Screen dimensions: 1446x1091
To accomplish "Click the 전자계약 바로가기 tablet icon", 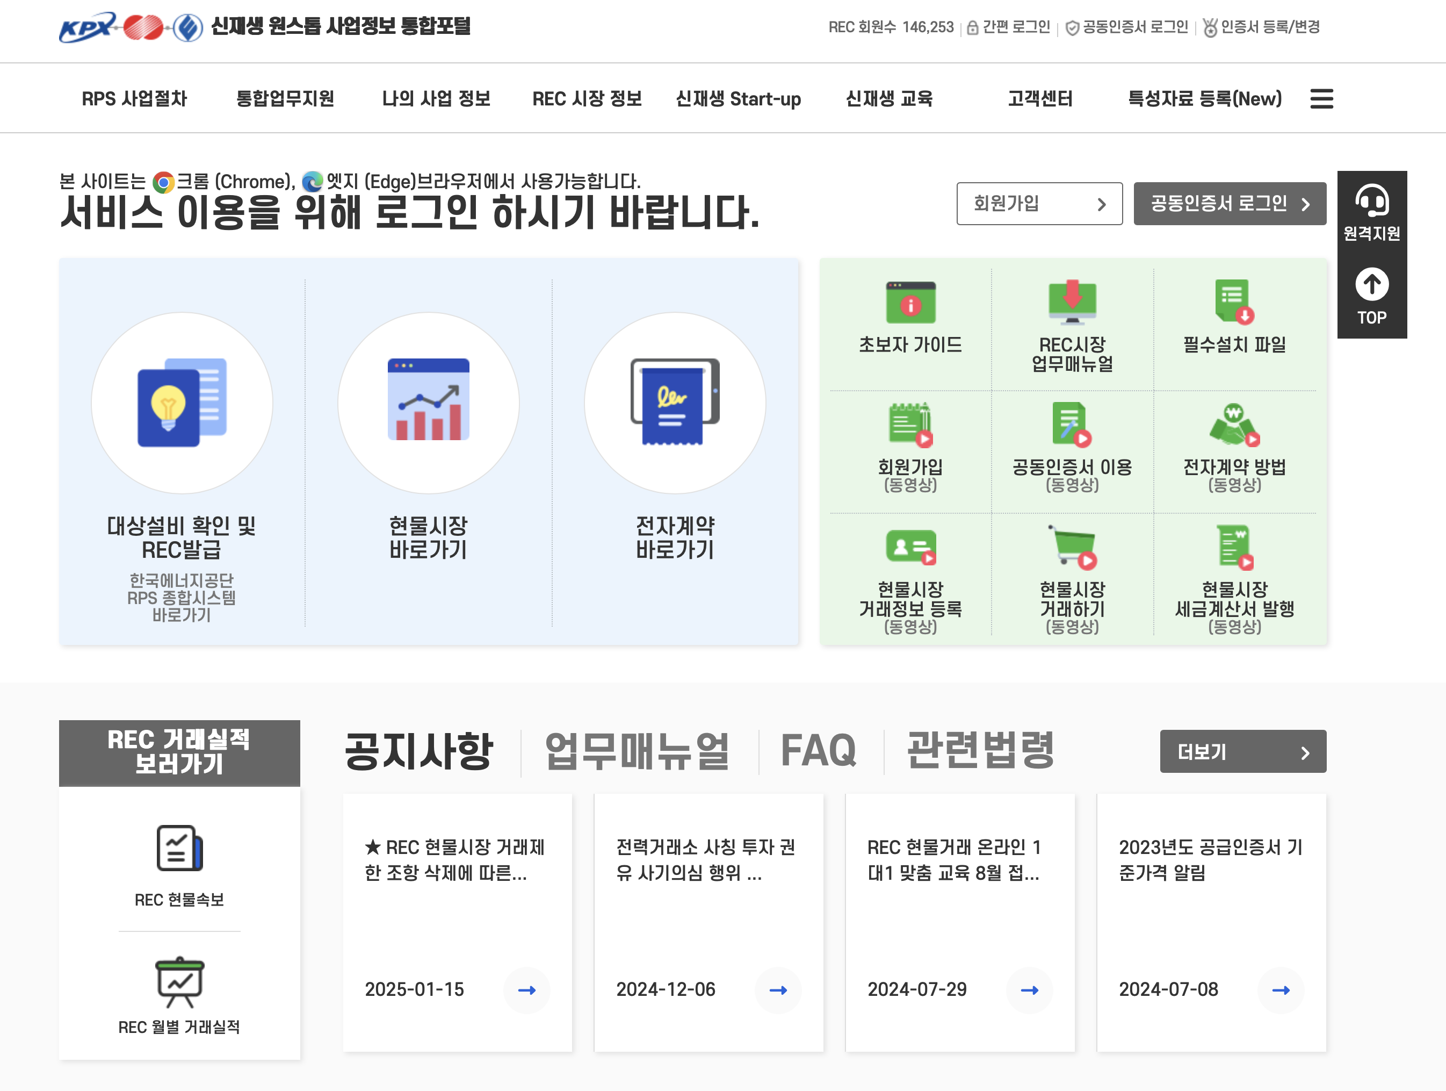I will pos(675,402).
